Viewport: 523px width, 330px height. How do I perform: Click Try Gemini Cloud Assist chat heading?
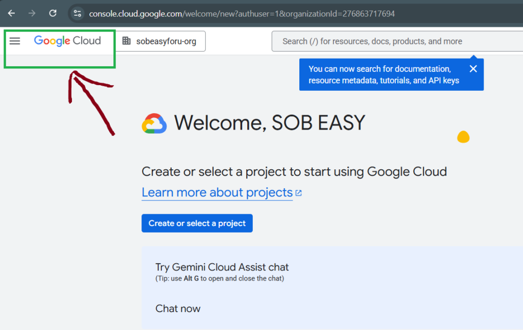click(222, 267)
